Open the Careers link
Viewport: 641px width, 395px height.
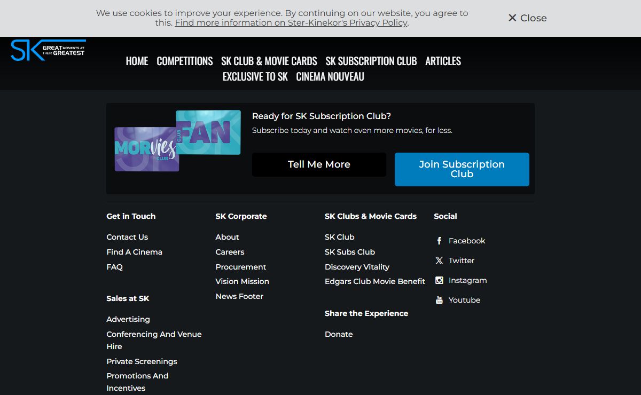[x=230, y=252]
